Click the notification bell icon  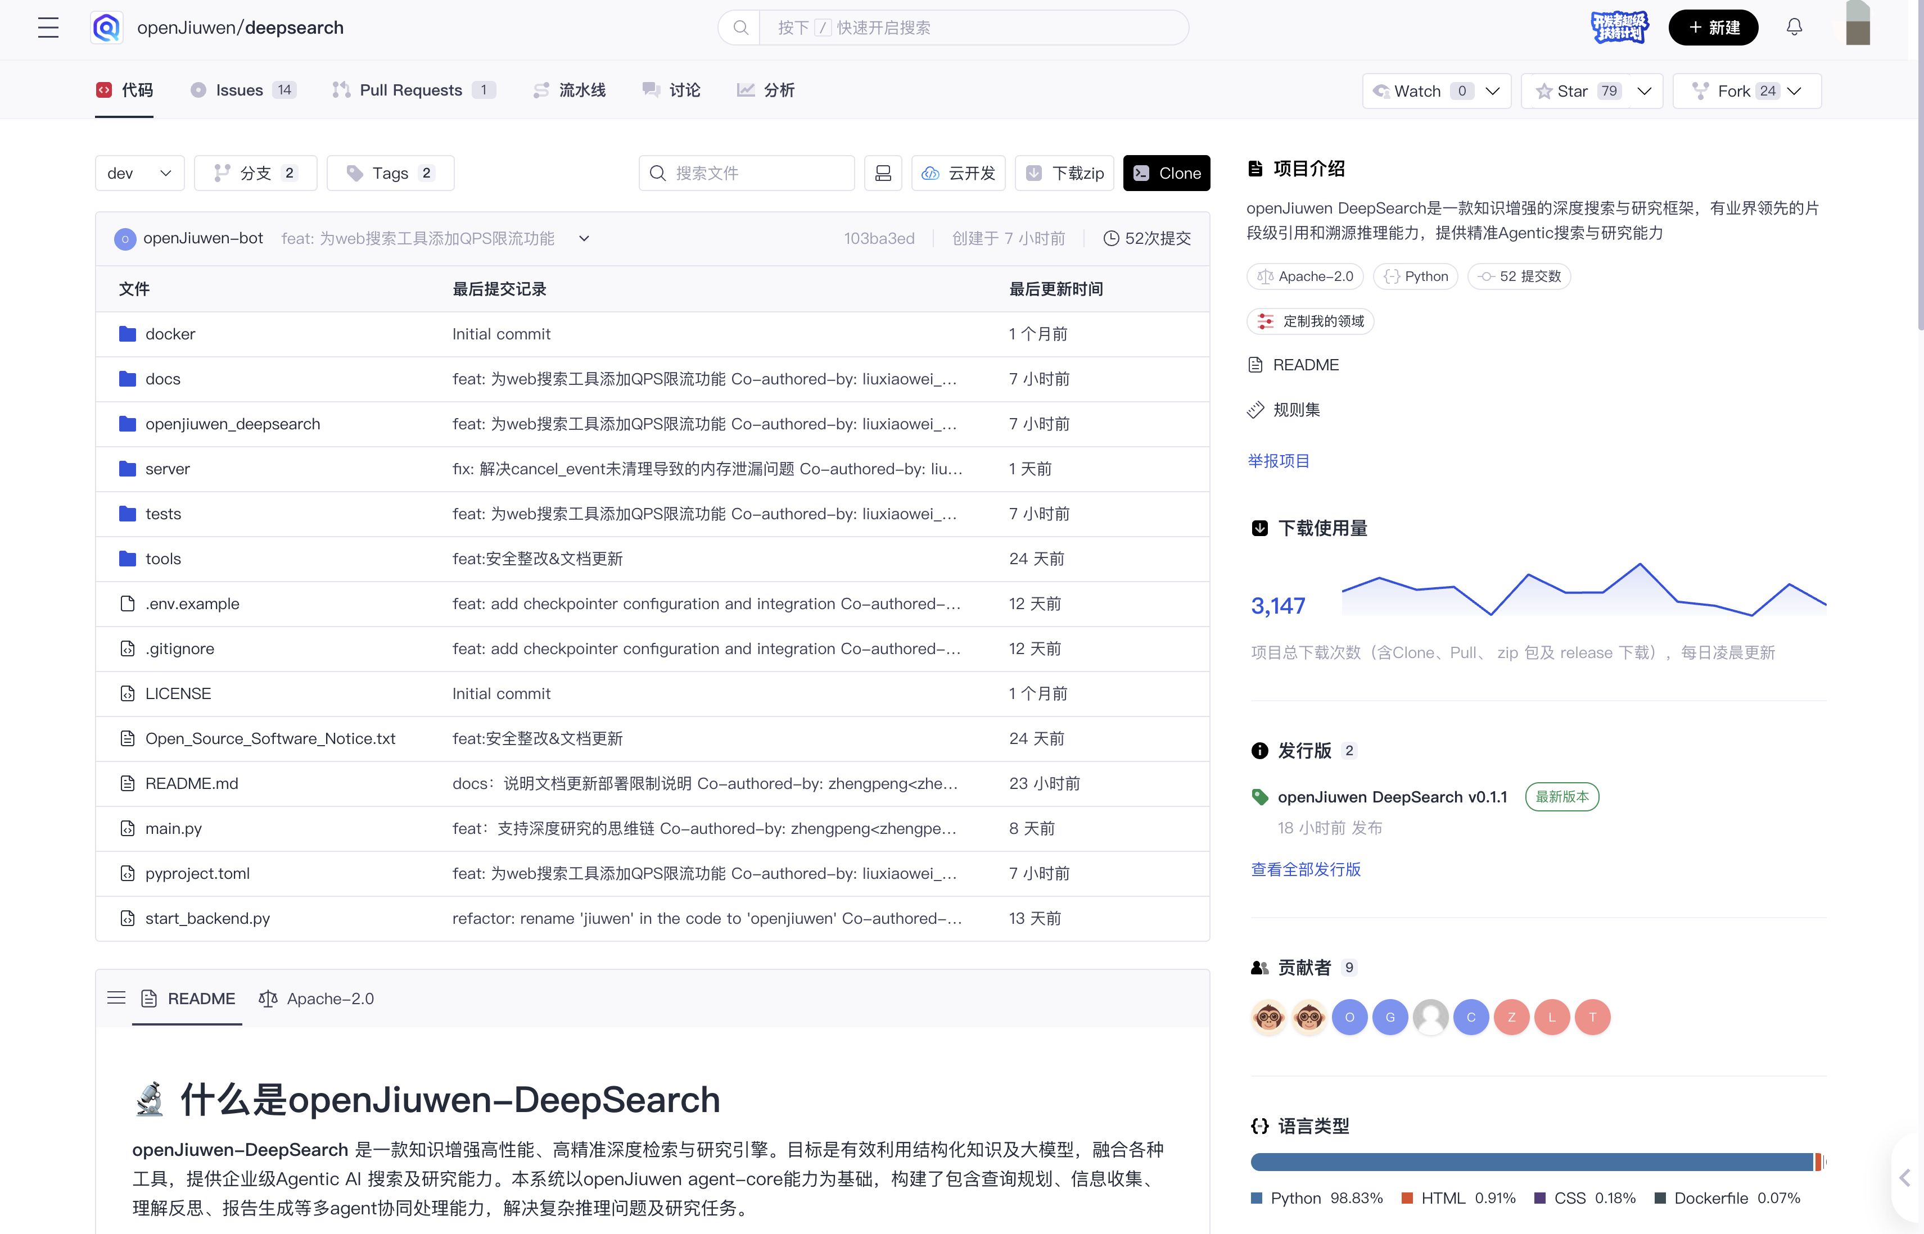(x=1794, y=27)
